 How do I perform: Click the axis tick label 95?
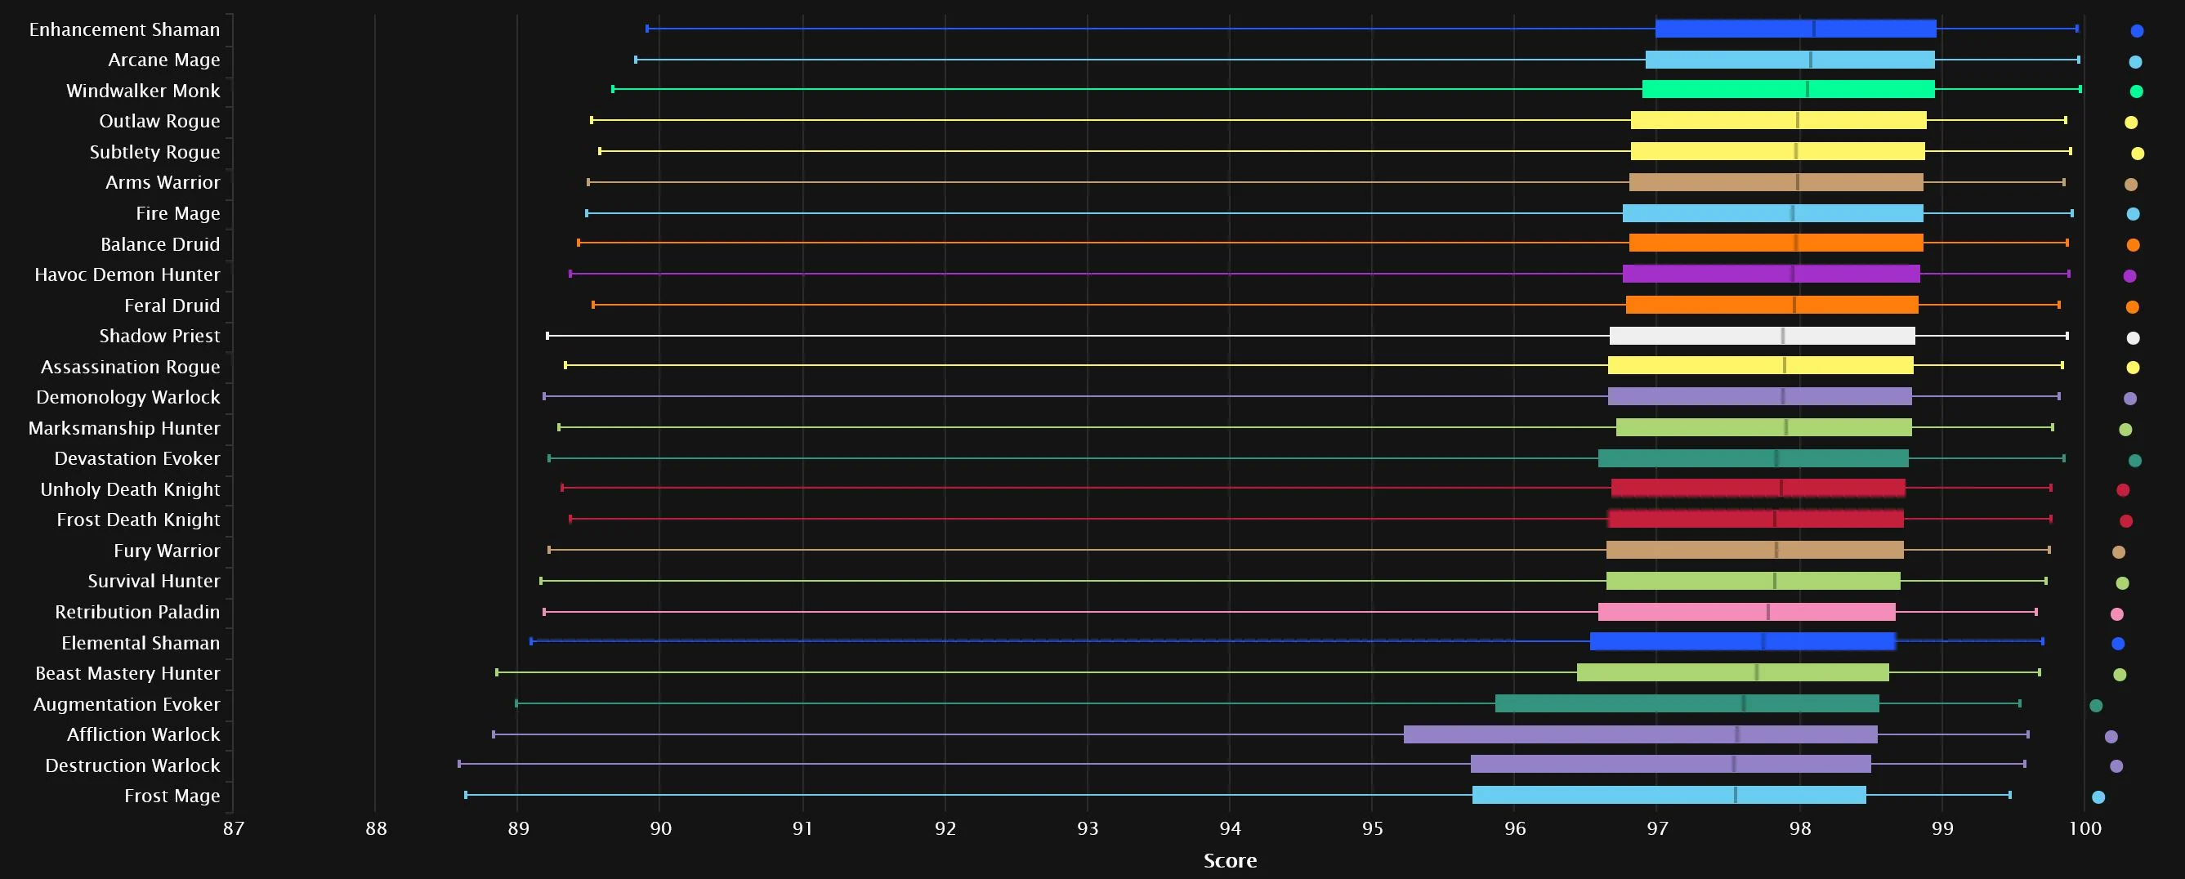[x=1373, y=829]
